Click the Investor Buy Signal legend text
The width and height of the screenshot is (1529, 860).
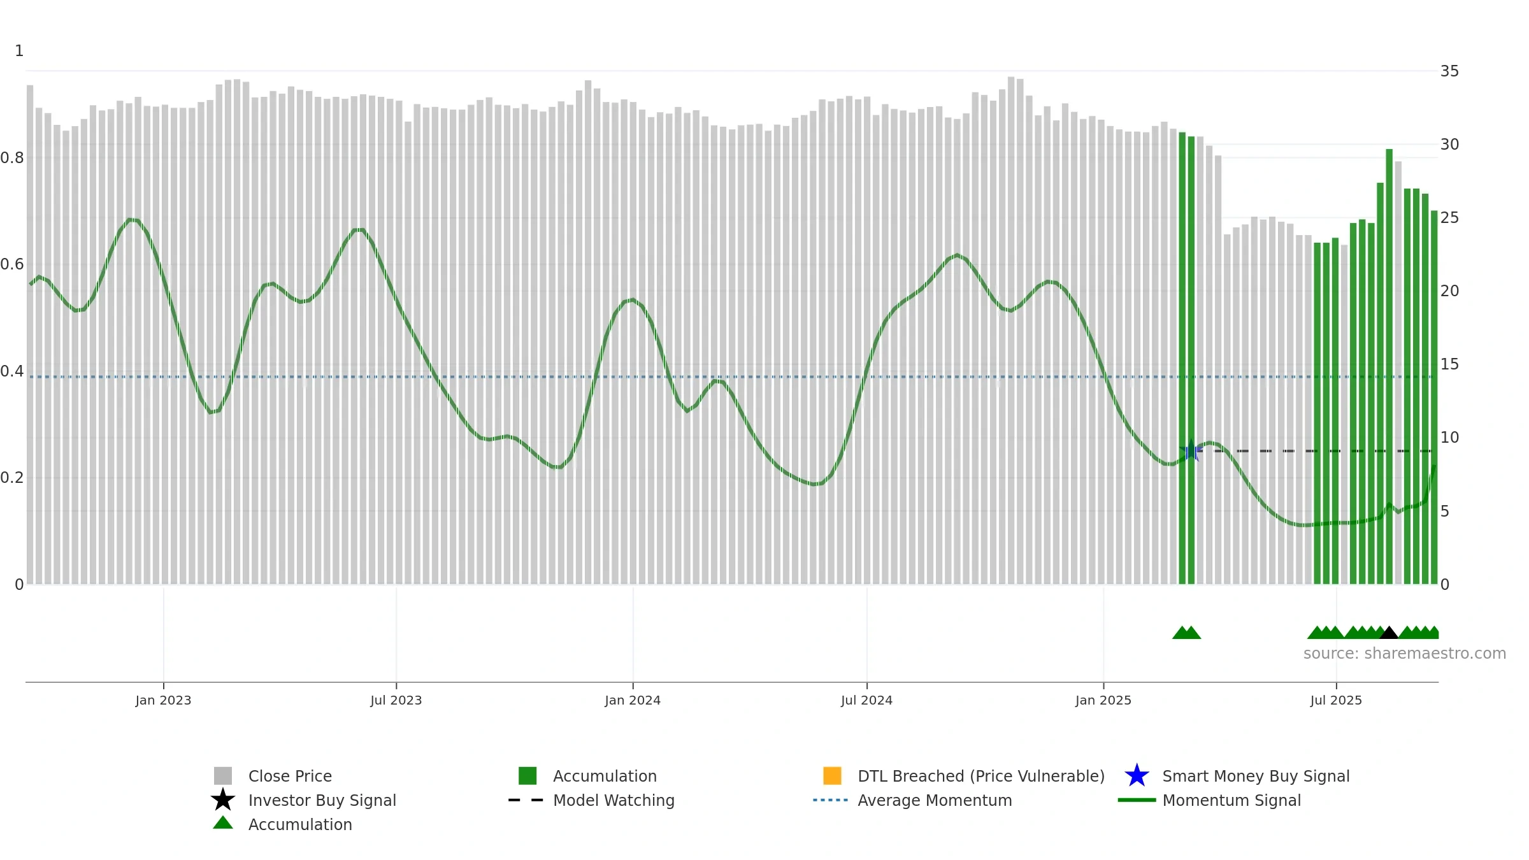[322, 800]
